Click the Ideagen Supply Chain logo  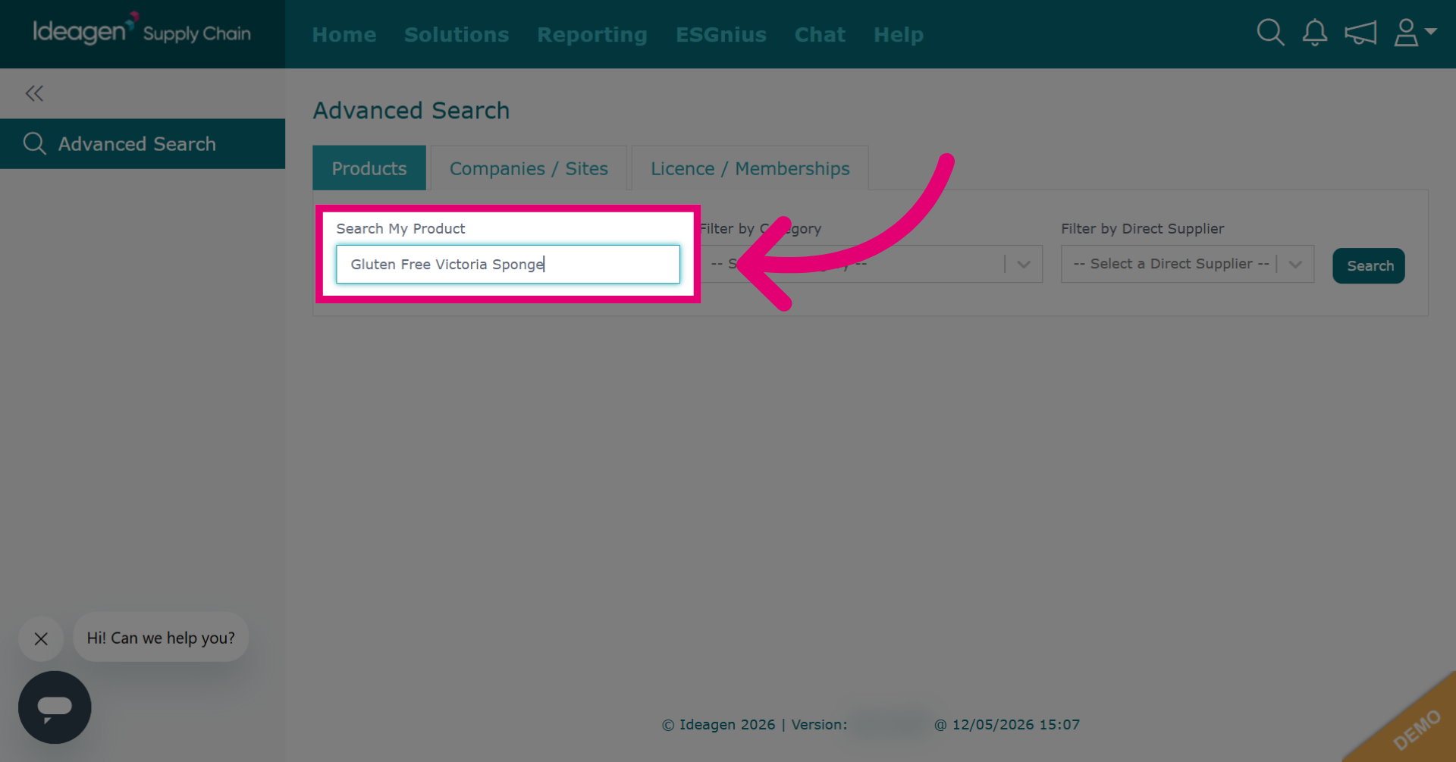point(142,32)
